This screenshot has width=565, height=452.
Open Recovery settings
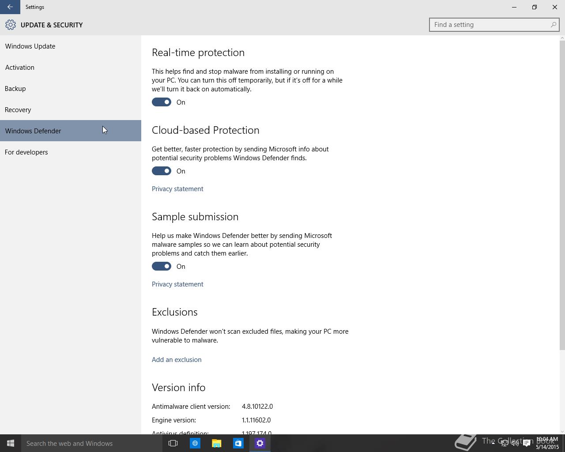[x=71, y=109]
